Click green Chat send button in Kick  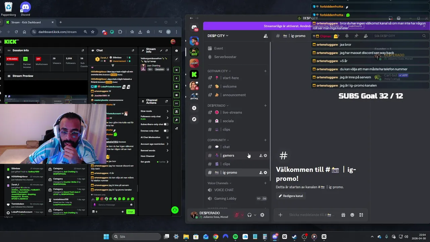click(x=130, y=212)
